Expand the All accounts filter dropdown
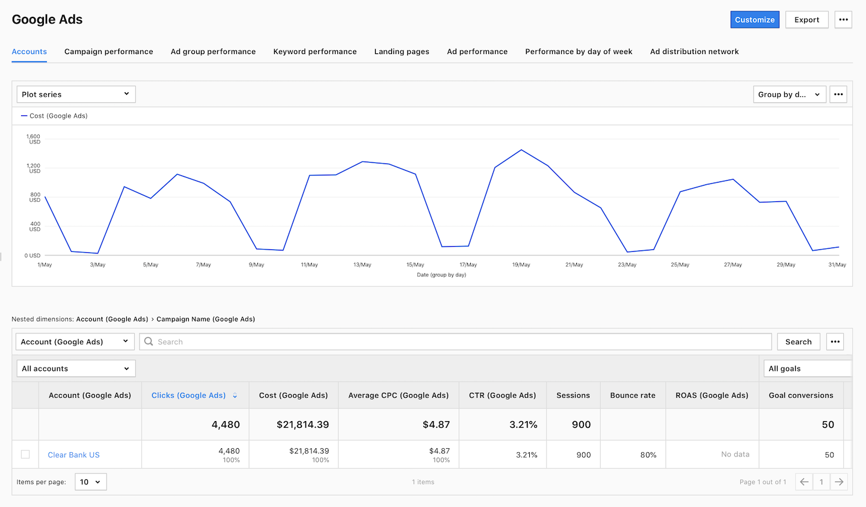Viewport: 866px width, 507px height. tap(76, 369)
